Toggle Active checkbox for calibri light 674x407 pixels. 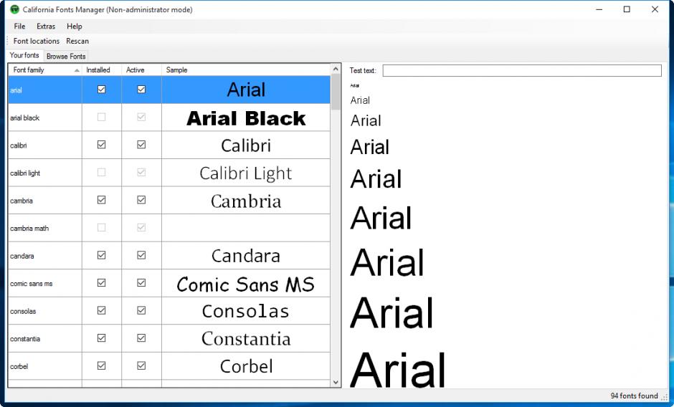tap(141, 173)
